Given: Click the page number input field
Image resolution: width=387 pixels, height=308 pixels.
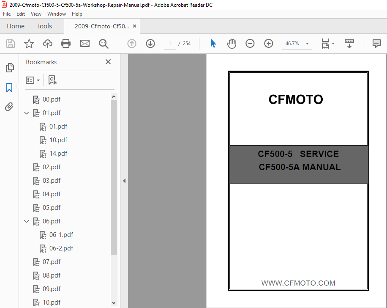Looking at the screenshot, I should point(170,44).
